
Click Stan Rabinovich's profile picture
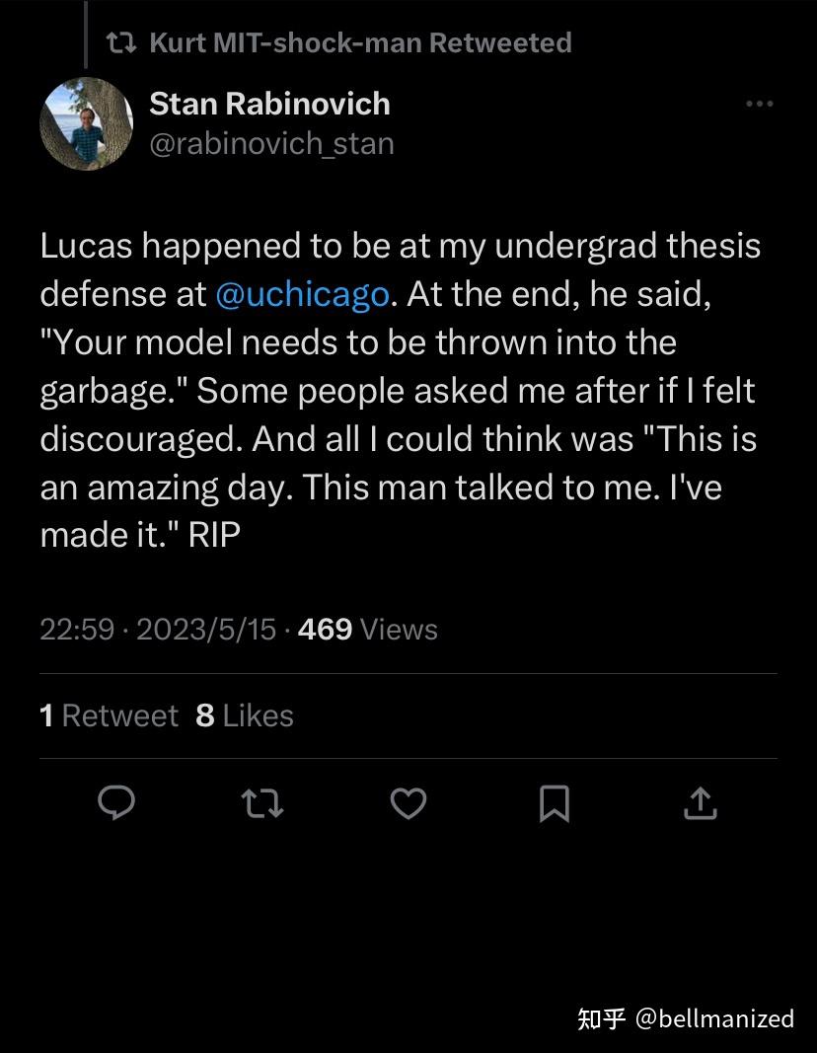(86, 123)
